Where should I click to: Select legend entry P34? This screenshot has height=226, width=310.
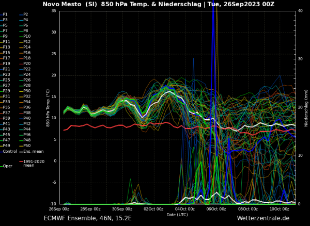[25, 102]
